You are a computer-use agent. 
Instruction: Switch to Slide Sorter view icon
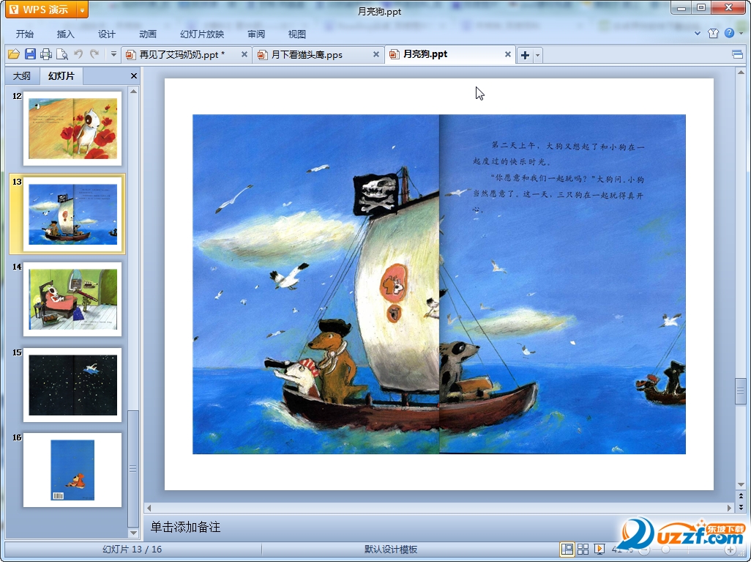[x=583, y=549]
